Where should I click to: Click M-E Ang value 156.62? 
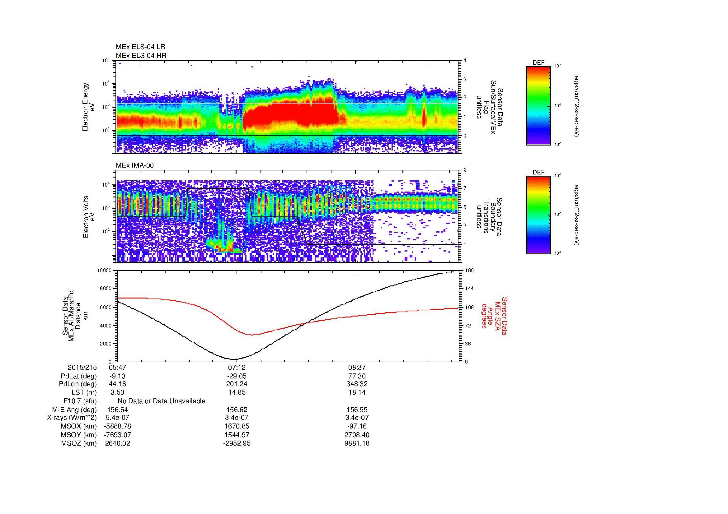coord(237,410)
